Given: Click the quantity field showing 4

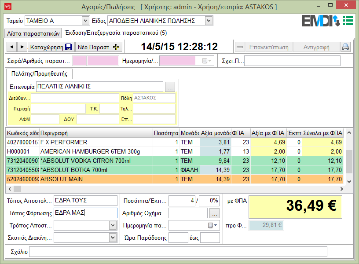Looking at the screenshot, I should [x=182, y=201].
